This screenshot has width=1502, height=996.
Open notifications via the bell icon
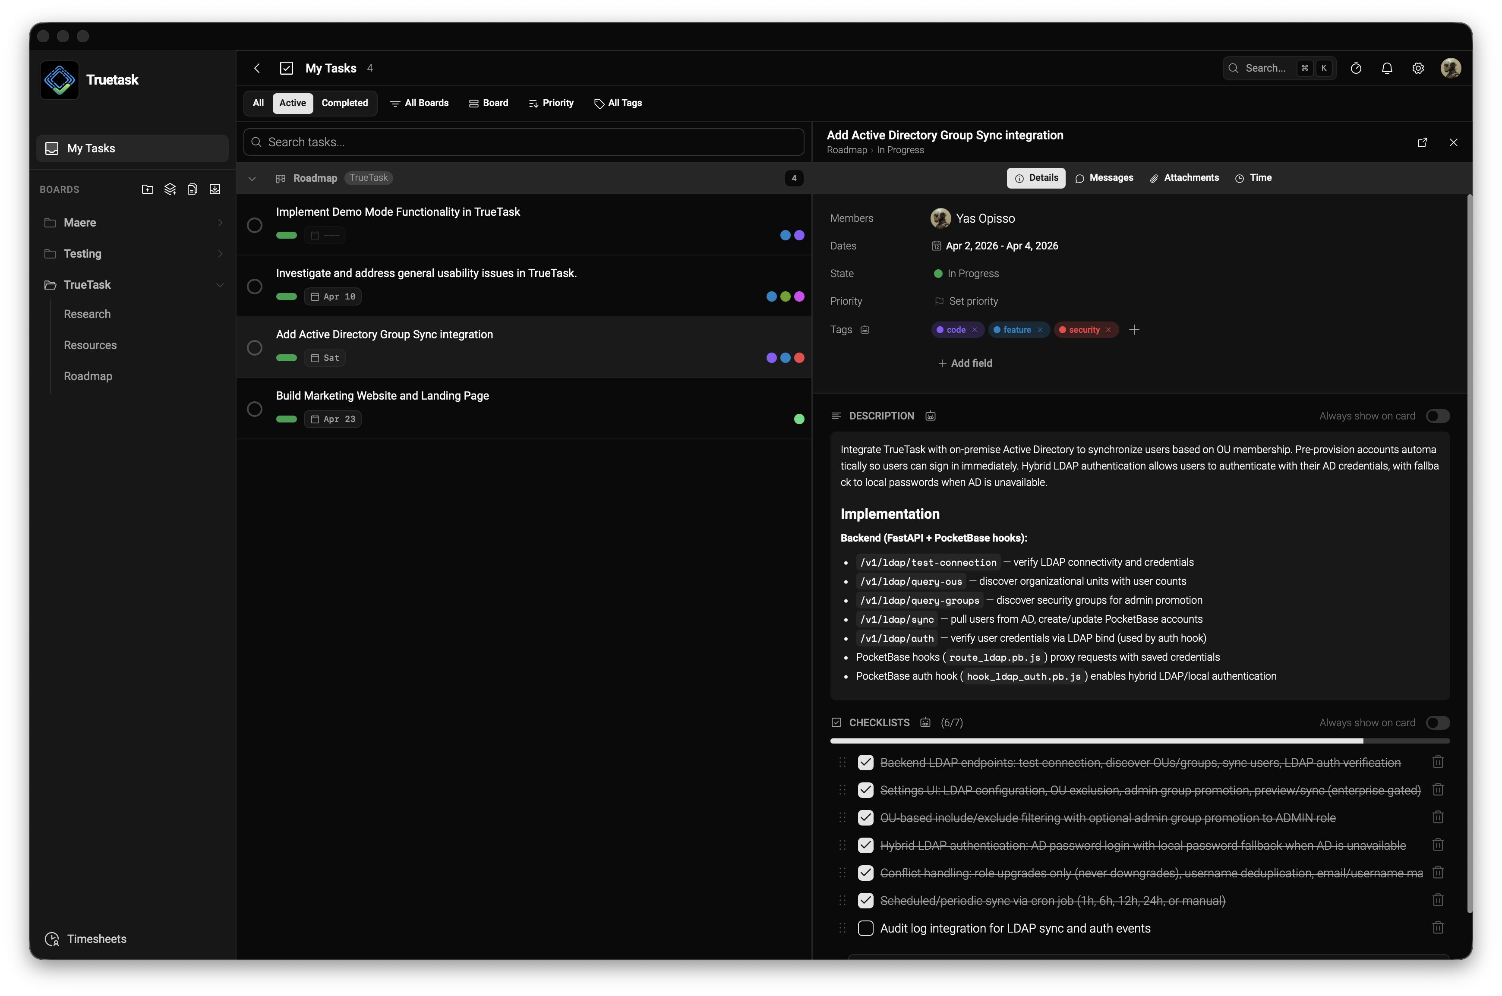[x=1387, y=68]
